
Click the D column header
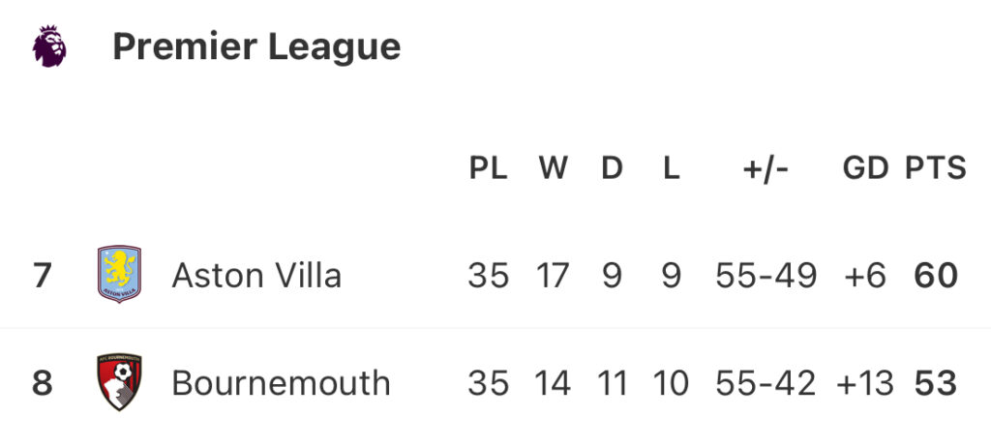pyautogui.click(x=612, y=168)
